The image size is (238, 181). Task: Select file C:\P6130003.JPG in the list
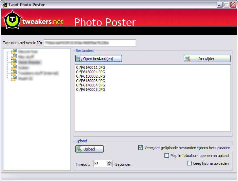click(91, 81)
